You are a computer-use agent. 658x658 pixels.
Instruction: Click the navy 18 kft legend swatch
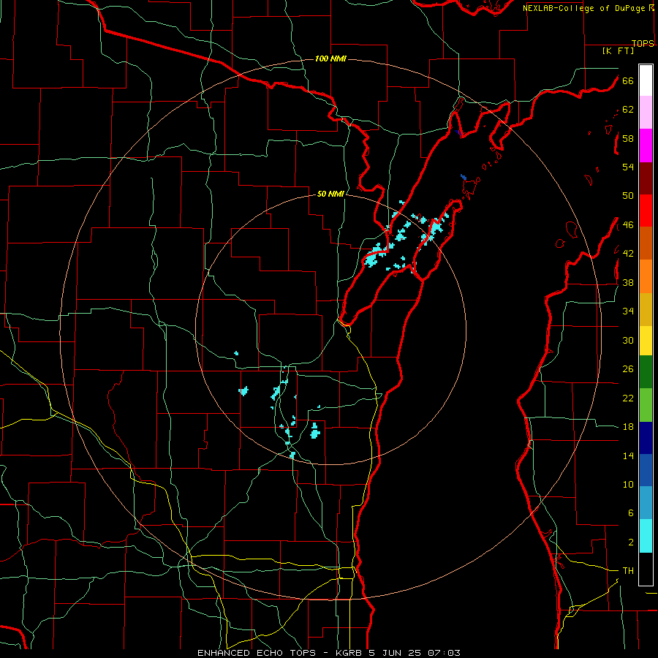coord(646,438)
